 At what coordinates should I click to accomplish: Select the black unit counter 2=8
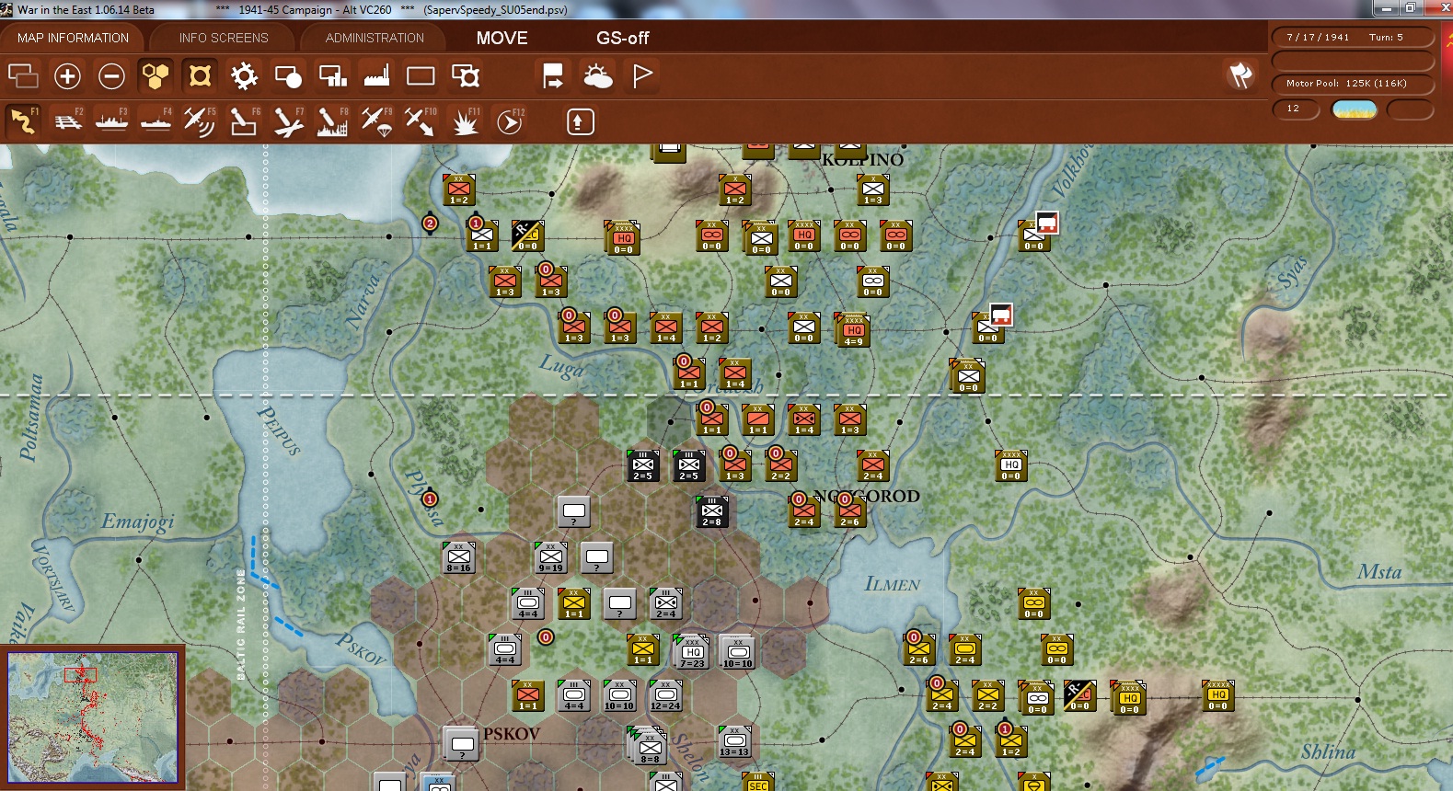point(711,511)
